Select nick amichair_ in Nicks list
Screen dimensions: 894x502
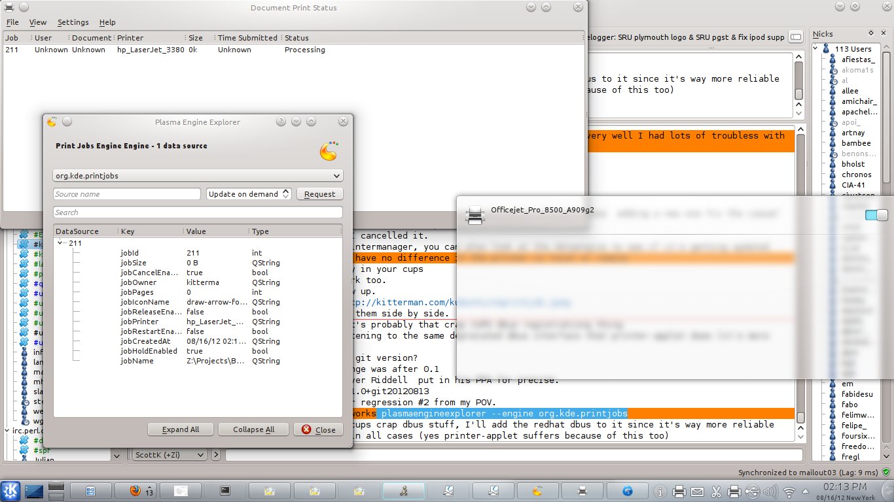[x=859, y=101]
